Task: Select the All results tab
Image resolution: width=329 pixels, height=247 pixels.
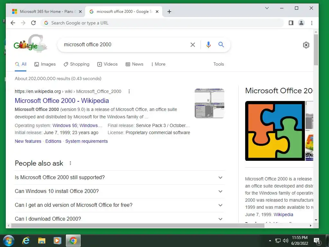Action: click(21, 64)
